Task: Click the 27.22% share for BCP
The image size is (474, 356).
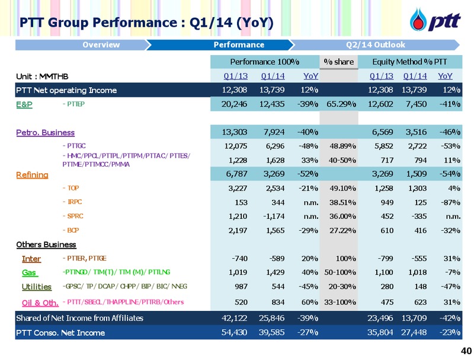Action: point(342,231)
